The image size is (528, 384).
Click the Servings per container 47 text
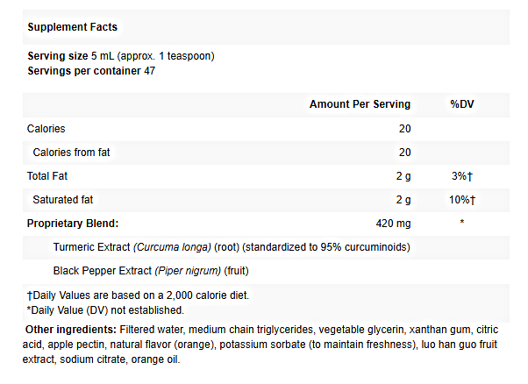click(91, 70)
